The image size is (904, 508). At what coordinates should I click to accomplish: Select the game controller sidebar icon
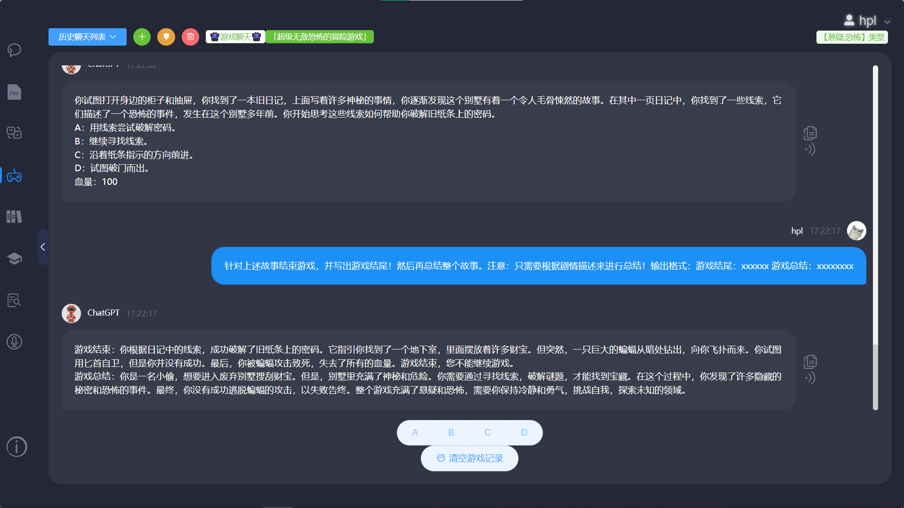(x=14, y=176)
